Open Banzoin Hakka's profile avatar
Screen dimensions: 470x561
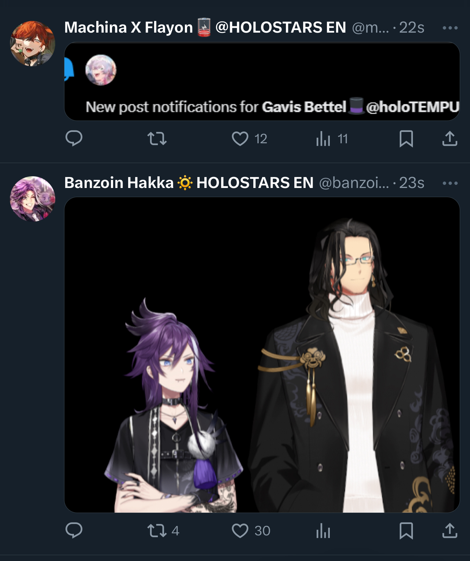point(33,199)
